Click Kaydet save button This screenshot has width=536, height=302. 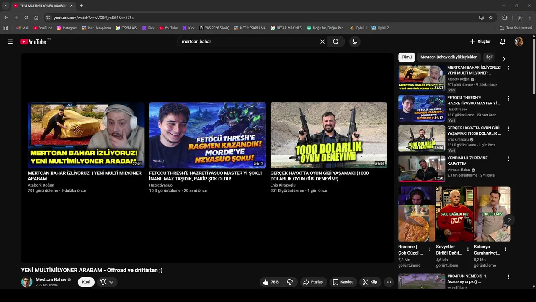343,282
